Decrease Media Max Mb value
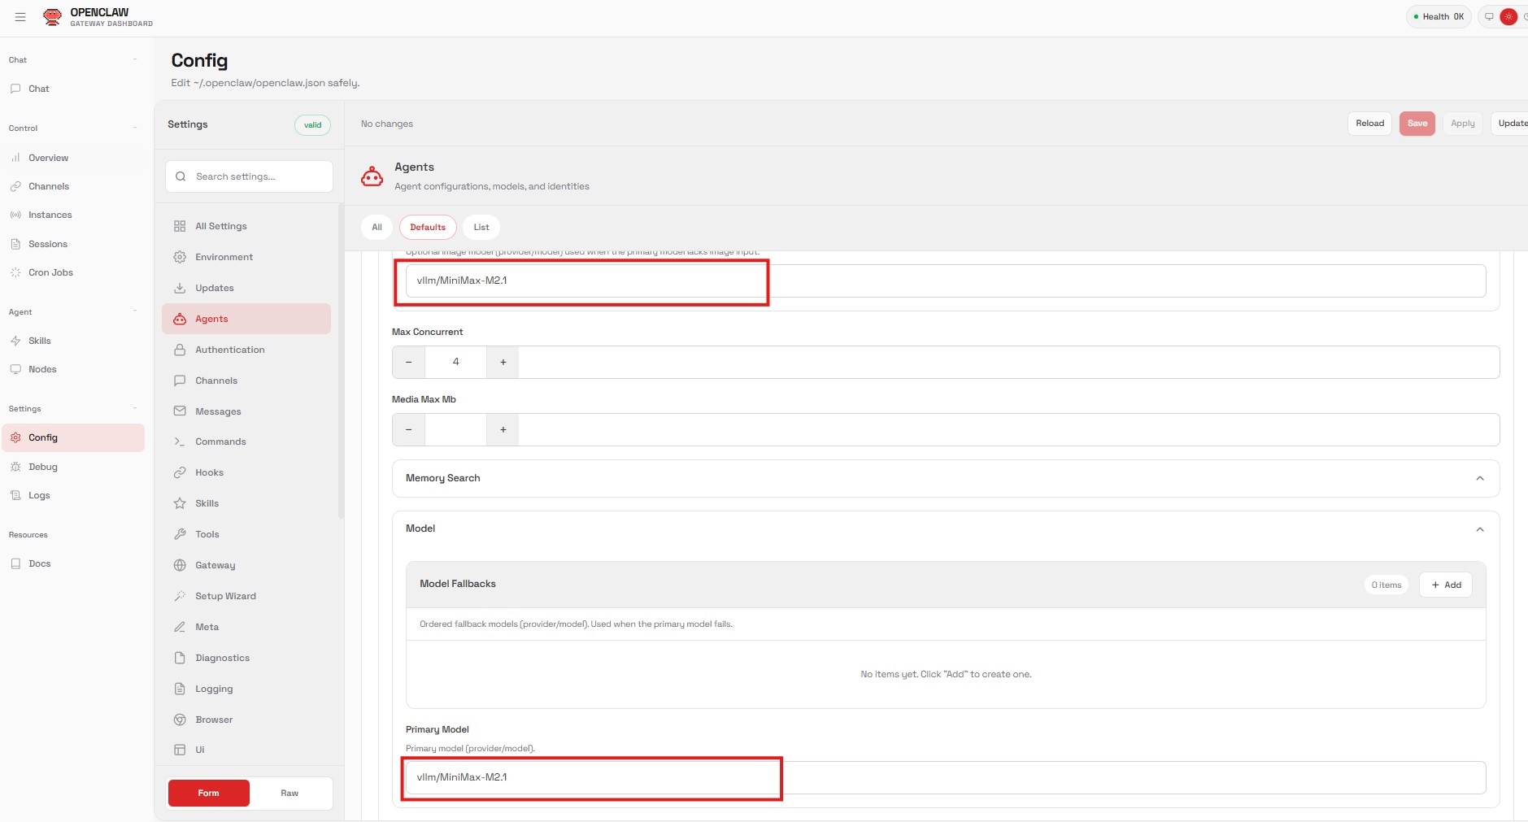 [408, 429]
